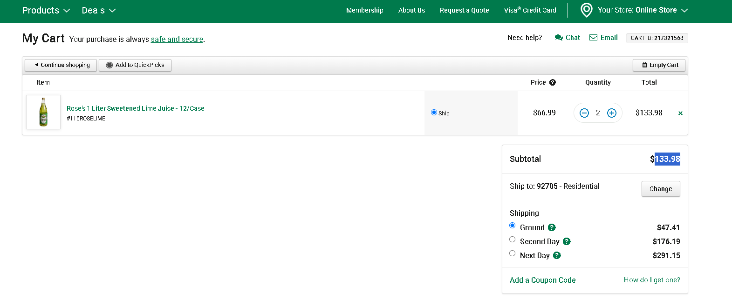Click the Second Day help icon
This screenshot has width=732, height=306.
pyautogui.click(x=567, y=241)
